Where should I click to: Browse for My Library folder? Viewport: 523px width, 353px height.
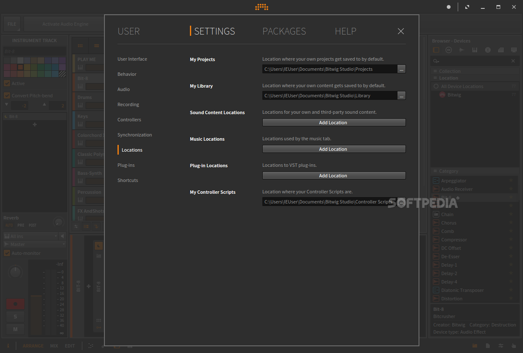[x=401, y=96]
